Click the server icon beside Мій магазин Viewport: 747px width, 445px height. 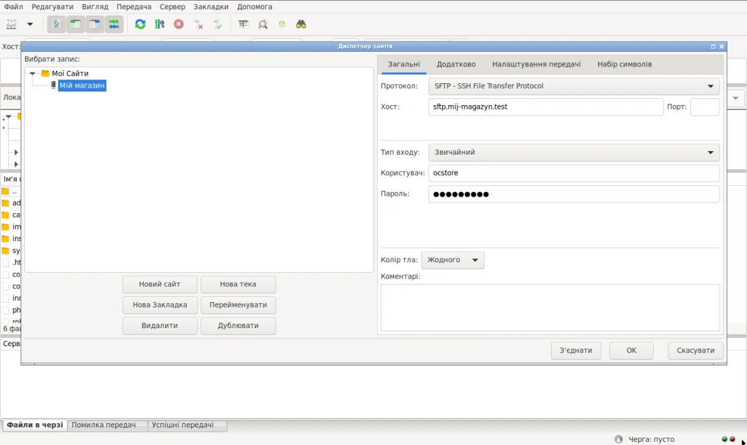(54, 86)
